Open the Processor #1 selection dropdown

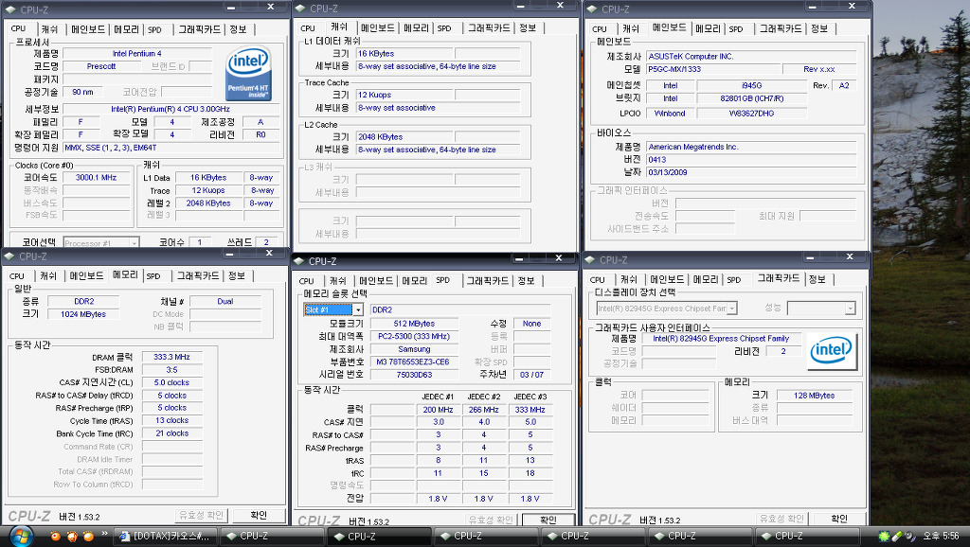click(x=134, y=243)
